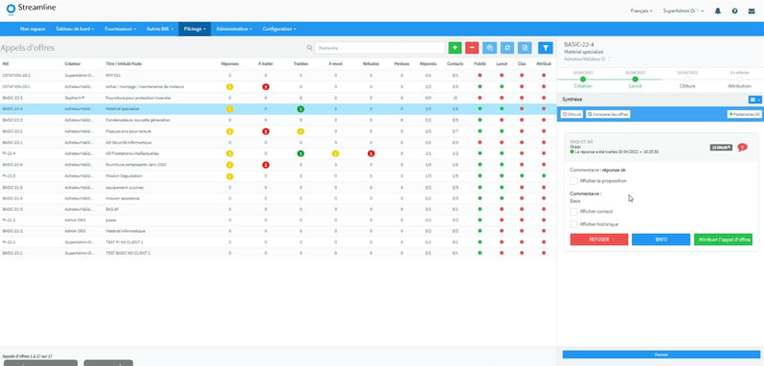Click green Traitées badge in BASIC-22-4 row
Screen dimensions: 764x366
click(x=301, y=109)
